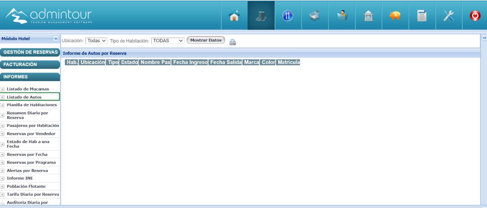Print the report using printer icon
Image resolution: width=487 pixels, height=208 pixels.
(x=233, y=42)
